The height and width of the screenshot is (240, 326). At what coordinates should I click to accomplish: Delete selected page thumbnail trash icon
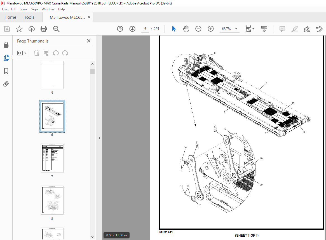[37, 53]
